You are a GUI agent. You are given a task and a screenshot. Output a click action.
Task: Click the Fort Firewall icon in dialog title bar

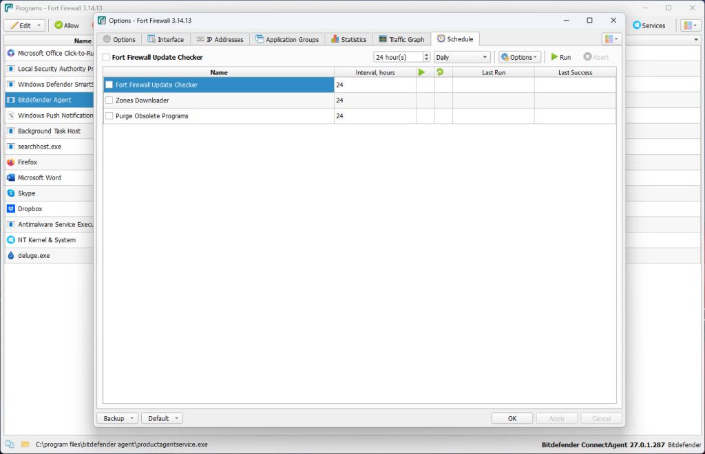pyautogui.click(x=102, y=21)
